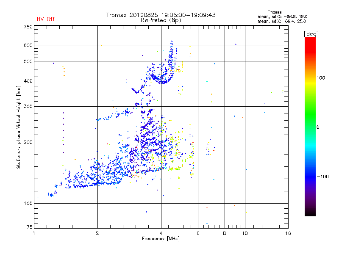Viewport: 339px width, 254px height.
Task: Click the "[deg]" colorbar label
Action: tap(311, 34)
